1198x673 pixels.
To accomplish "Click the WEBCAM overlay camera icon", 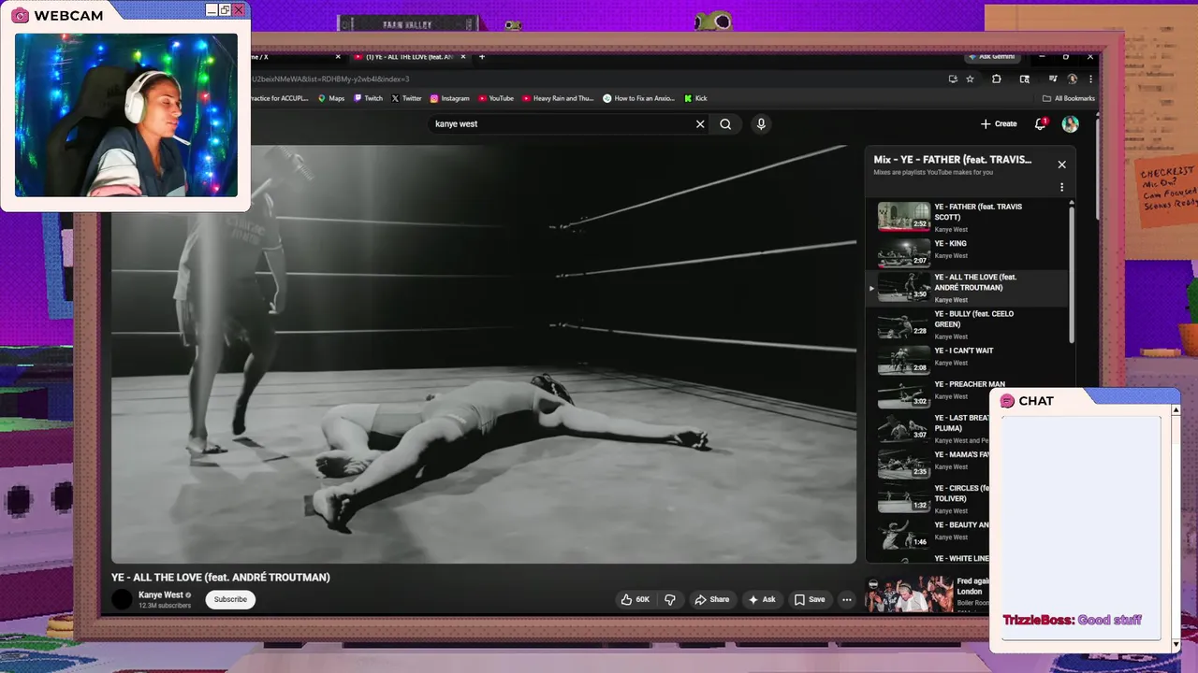I will [20, 15].
